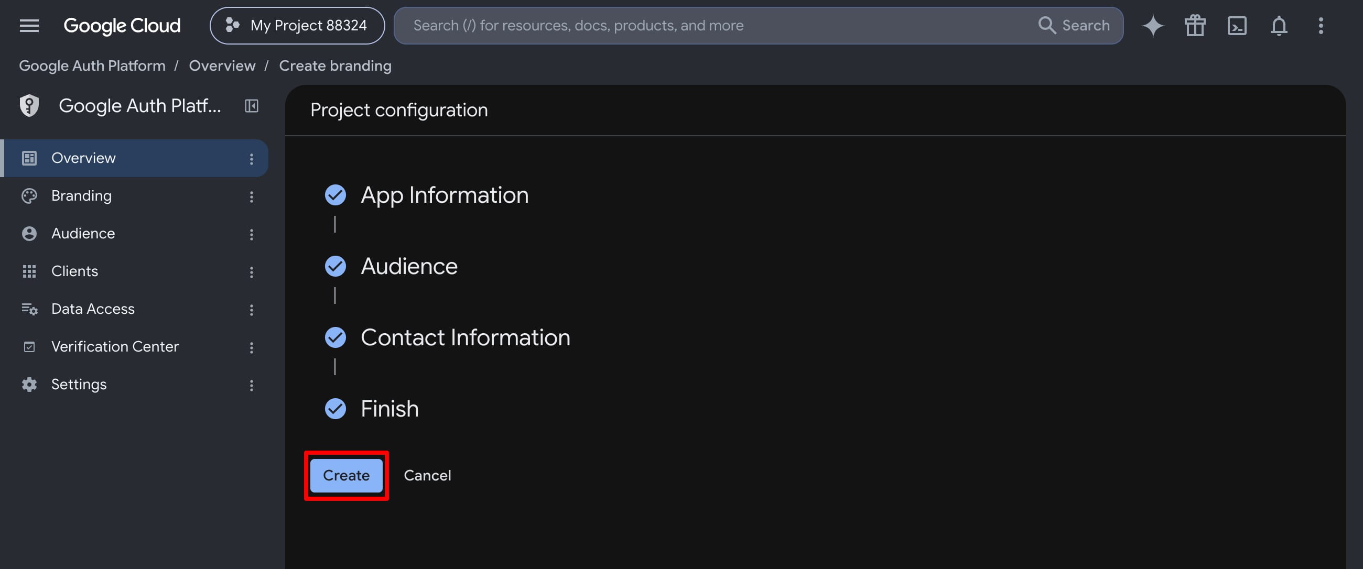Expand the Finish step heading
Viewport: 1363px width, 569px height.
coord(390,409)
